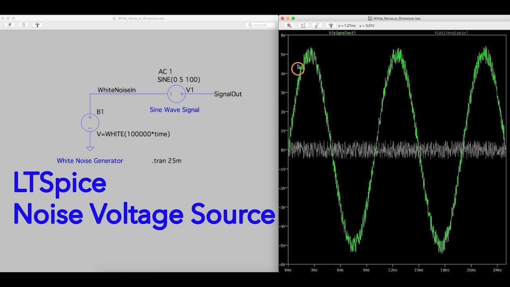Click the WhiteNoiseIn net label
Screen dimensions: 510x287
(x=117, y=90)
